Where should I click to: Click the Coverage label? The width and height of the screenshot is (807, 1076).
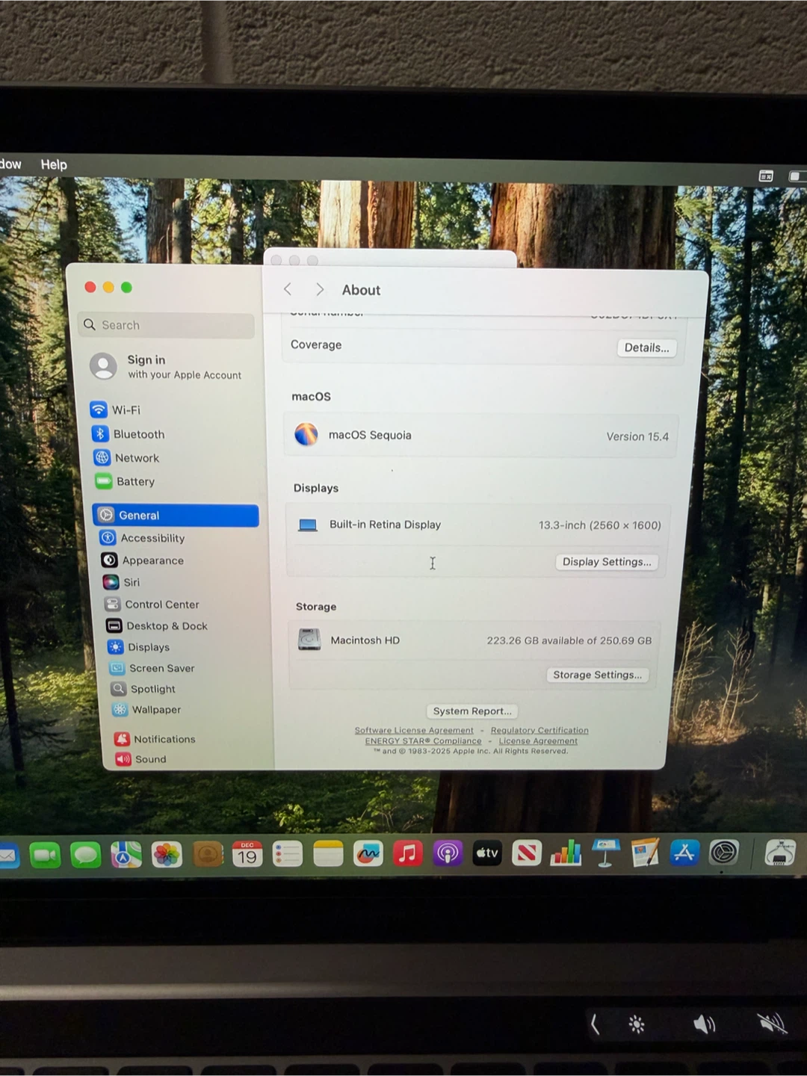pos(316,344)
